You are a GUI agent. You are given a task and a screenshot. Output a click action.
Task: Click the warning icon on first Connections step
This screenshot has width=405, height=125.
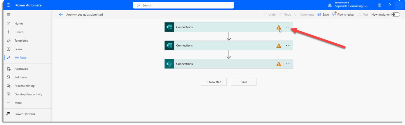point(278,27)
